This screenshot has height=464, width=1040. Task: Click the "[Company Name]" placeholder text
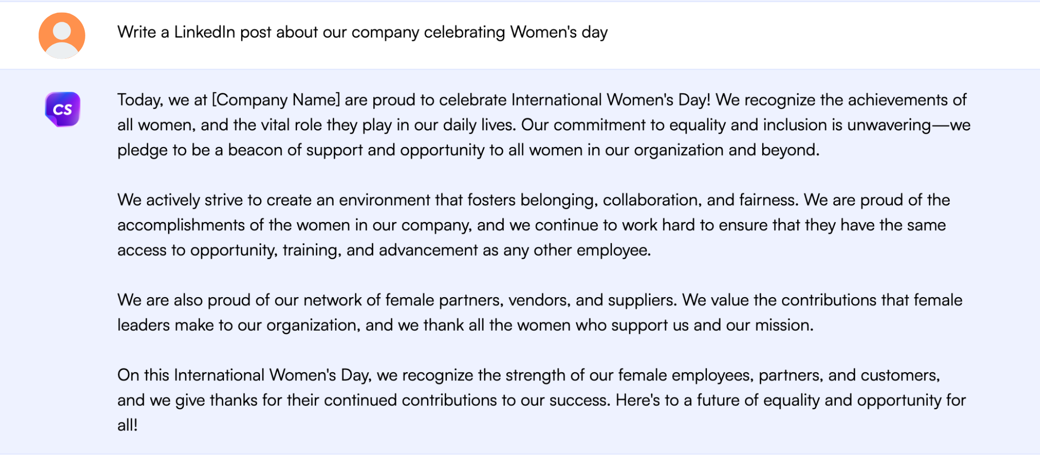pos(276,100)
